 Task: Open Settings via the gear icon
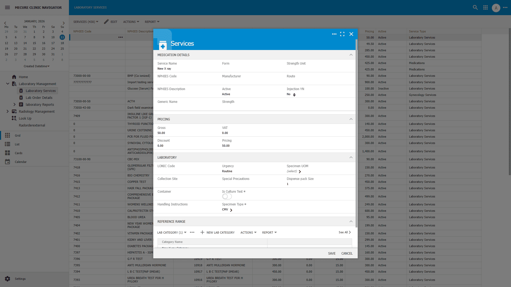[x=8, y=278]
